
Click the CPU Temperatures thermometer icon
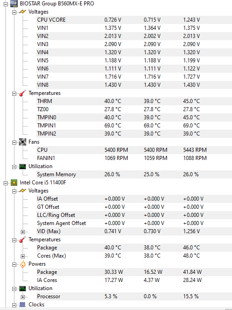click(x=23, y=240)
